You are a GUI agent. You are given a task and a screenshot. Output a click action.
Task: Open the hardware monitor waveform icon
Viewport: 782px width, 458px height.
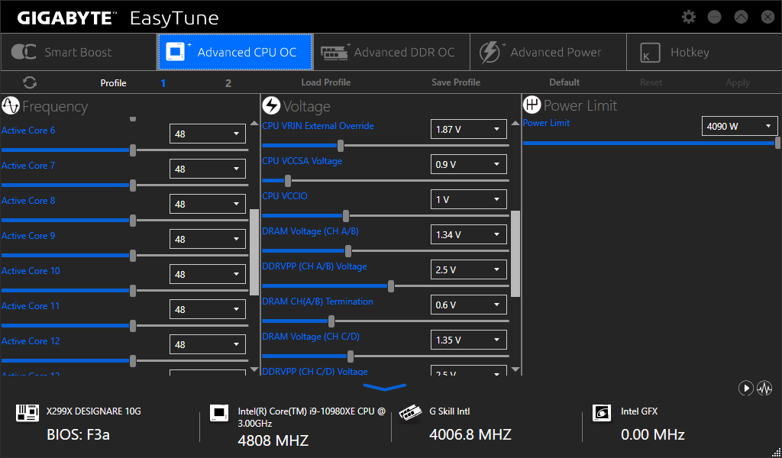tap(764, 389)
